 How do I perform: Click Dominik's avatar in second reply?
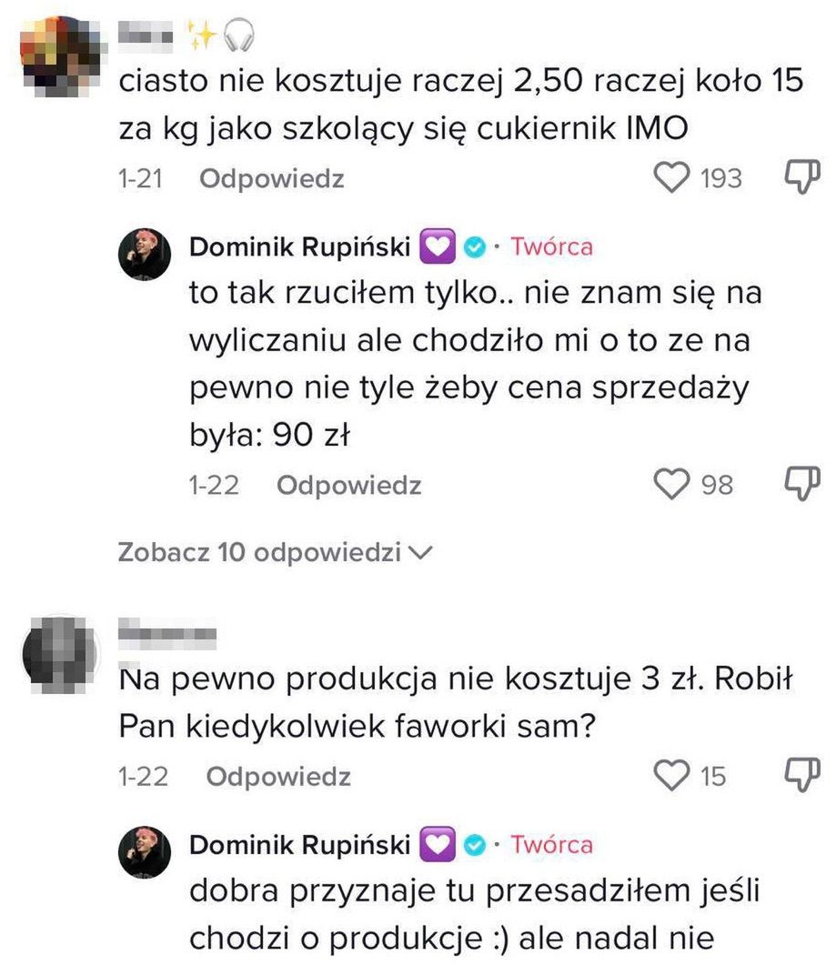pos(146,852)
